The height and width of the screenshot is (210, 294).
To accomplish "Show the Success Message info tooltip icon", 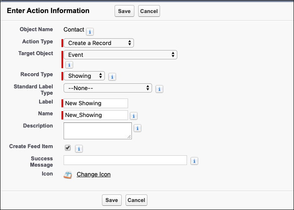I will [x=194, y=161].
